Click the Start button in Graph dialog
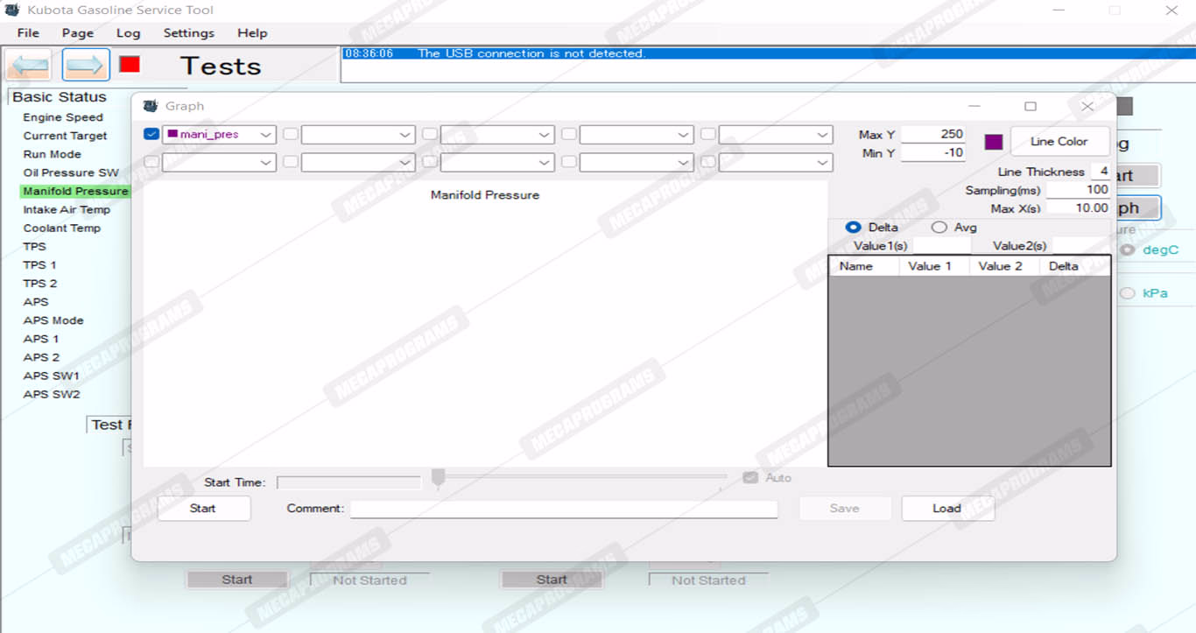The image size is (1196, 633). 203,509
